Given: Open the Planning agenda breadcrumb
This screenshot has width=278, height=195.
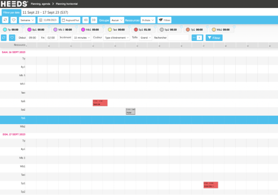Looking at the screenshot, I should pyautogui.click(x=41, y=4).
